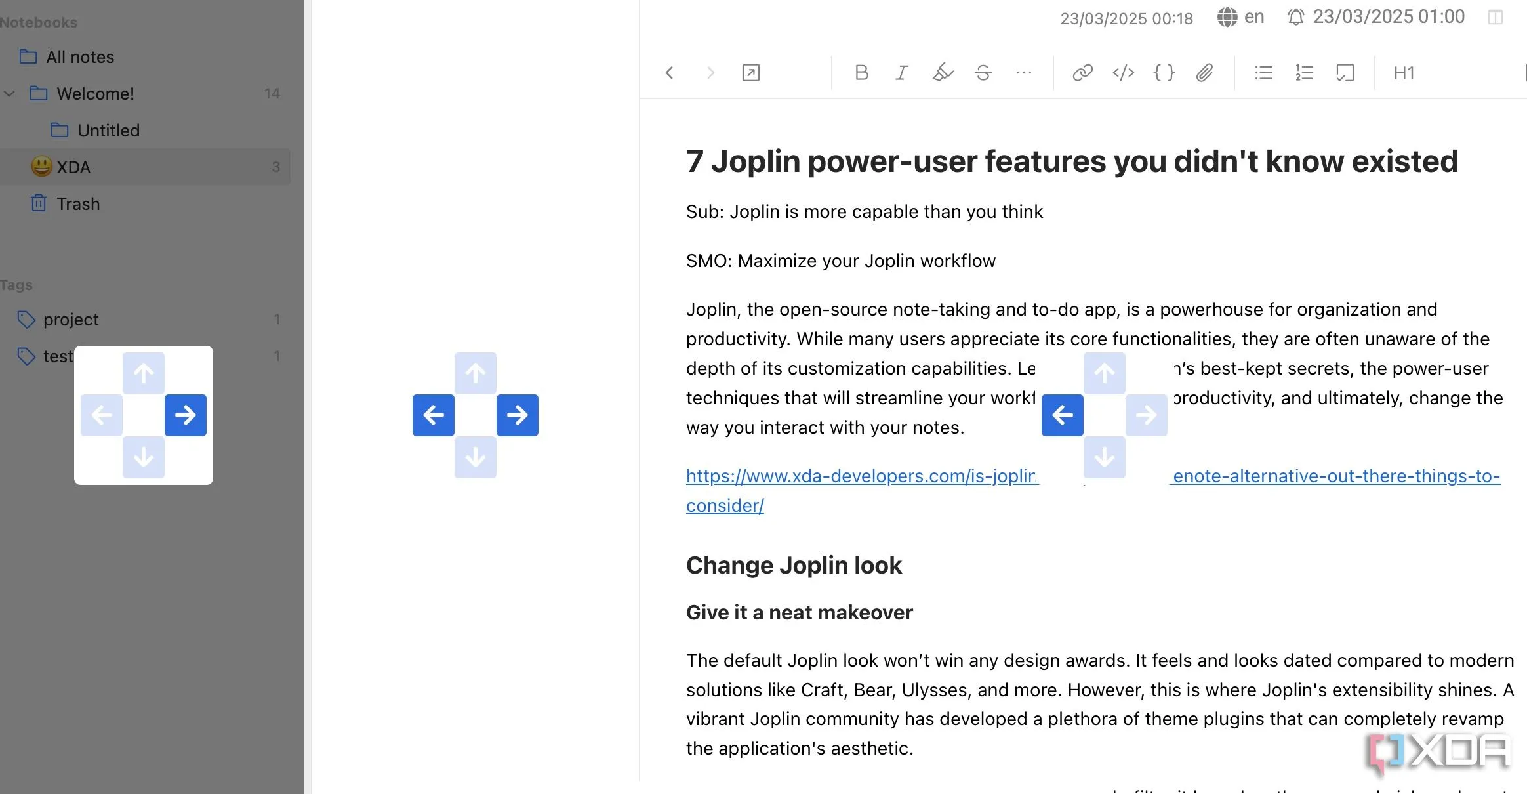
Task: Move the sidebar panel right with the arrow
Action: pyautogui.click(x=186, y=415)
